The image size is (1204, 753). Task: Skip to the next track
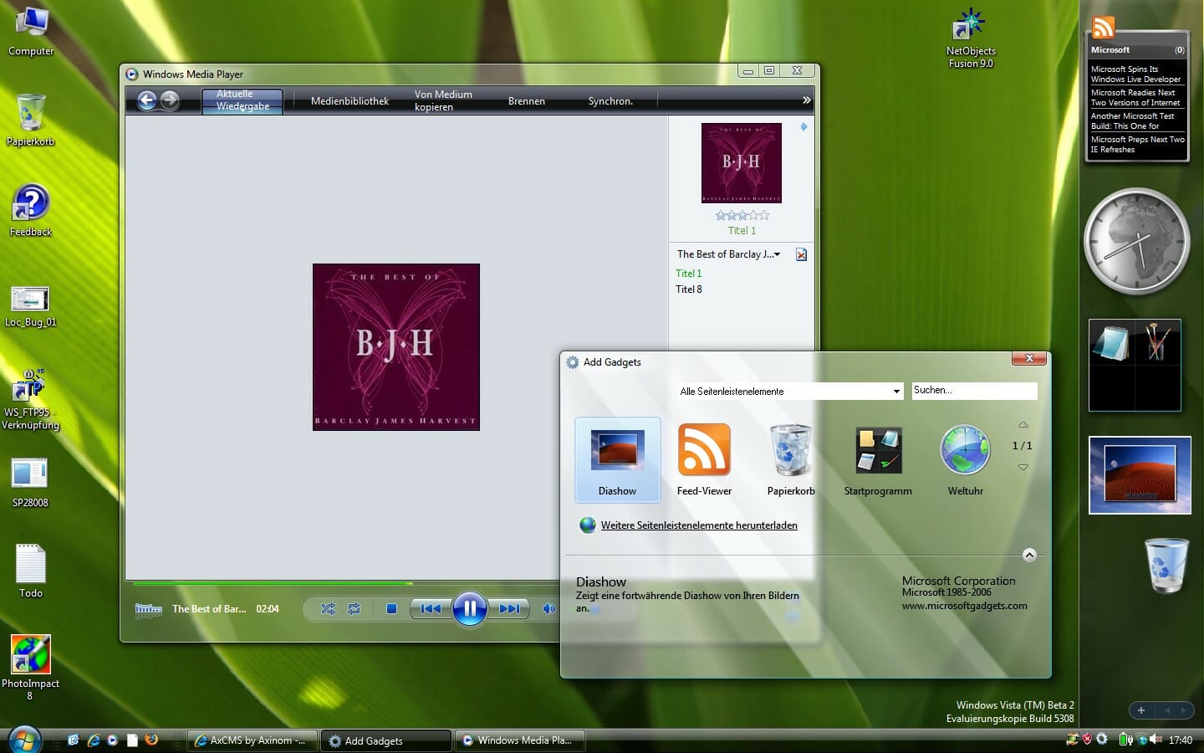[x=509, y=609]
